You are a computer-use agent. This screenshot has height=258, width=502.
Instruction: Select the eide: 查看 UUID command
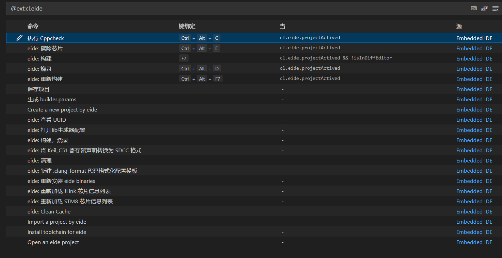point(47,120)
